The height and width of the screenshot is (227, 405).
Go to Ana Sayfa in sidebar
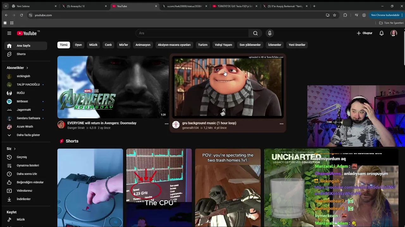26,46
